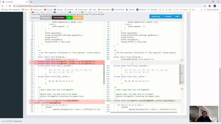Open the red ad-blocker extension icon

[x=210, y=6]
